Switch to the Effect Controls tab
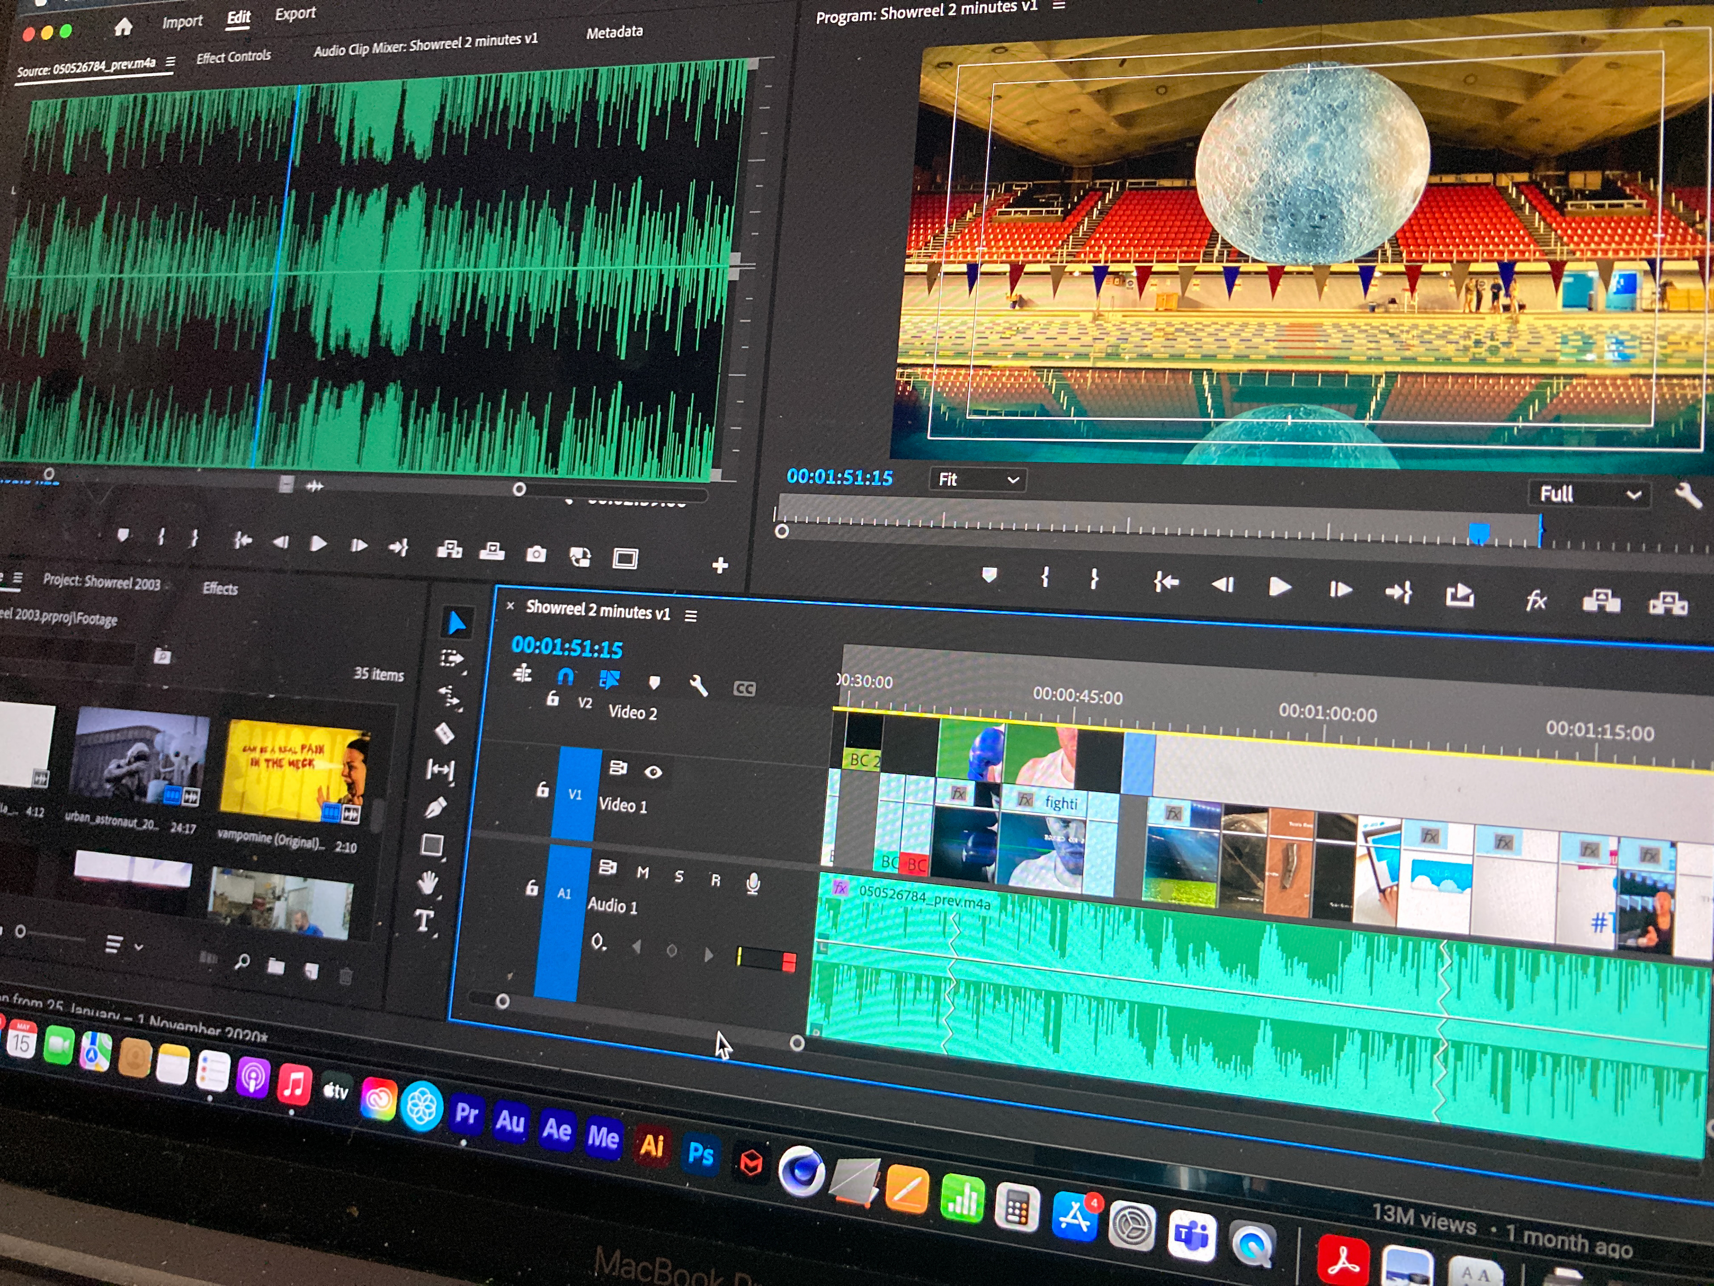This screenshot has width=1714, height=1286. (x=233, y=57)
